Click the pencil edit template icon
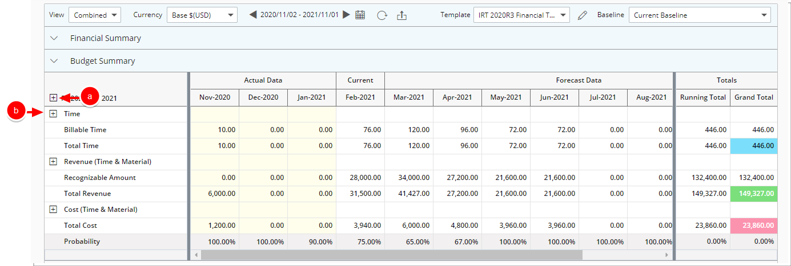Viewport: 791px width, 266px height. [583, 15]
